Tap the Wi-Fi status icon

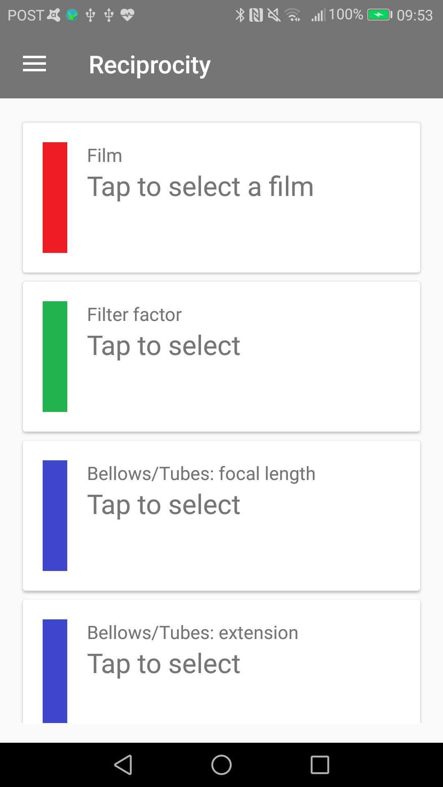(x=294, y=15)
